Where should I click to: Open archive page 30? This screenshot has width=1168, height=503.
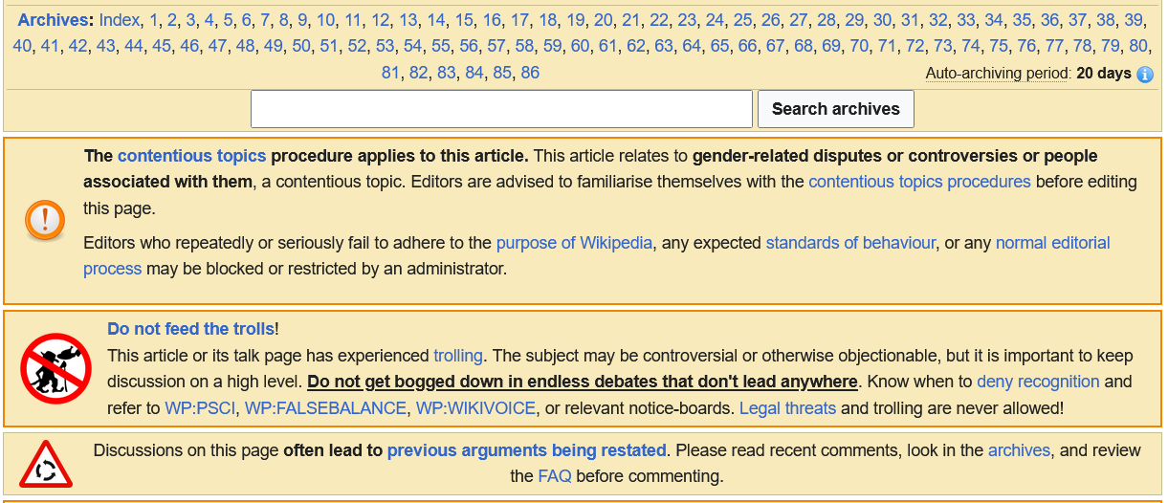(882, 20)
